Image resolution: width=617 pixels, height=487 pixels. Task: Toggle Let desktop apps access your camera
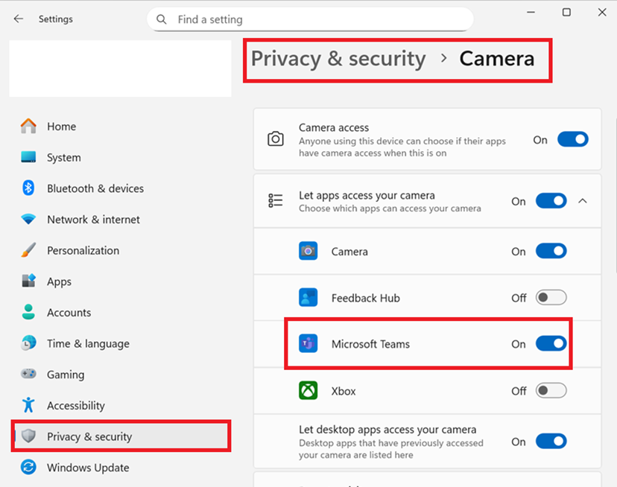pyautogui.click(x=551, y=442)
